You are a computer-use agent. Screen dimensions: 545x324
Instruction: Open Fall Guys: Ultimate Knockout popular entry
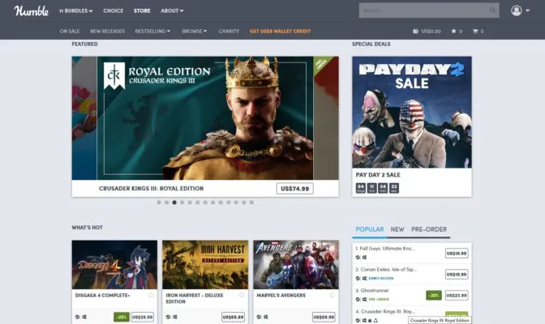click(385, 249)
